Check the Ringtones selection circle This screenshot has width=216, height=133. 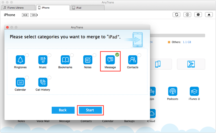(x=27, y=55)
